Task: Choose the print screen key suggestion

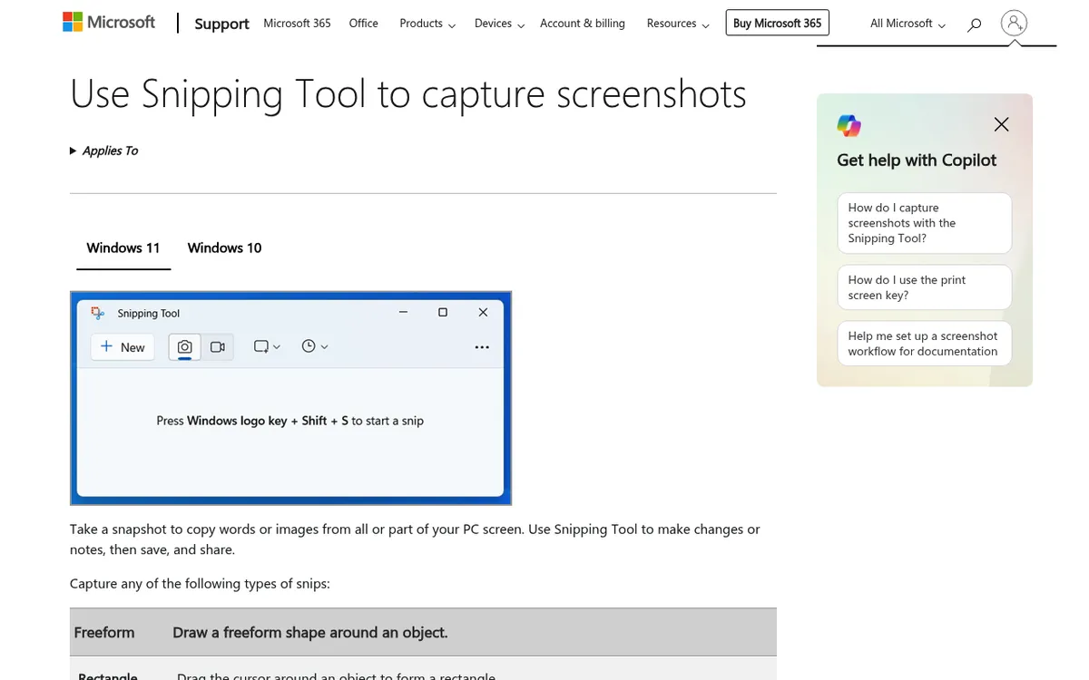Action: pyautogui.click(x=924, y=287)
